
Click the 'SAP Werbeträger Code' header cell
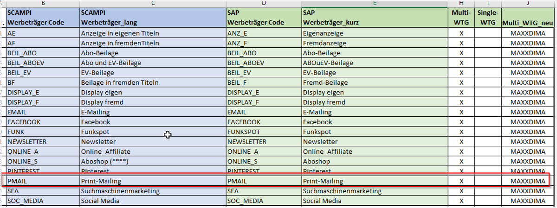tap(264, 17)
